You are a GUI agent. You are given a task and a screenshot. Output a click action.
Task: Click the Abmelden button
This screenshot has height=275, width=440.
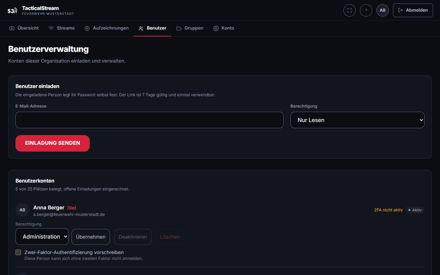[413, 10]
